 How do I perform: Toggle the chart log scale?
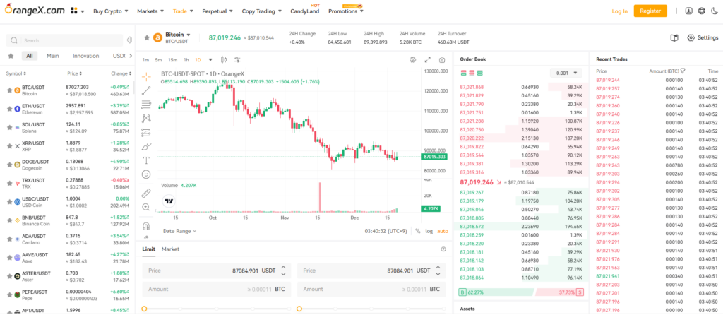click(x=429, y=231)
